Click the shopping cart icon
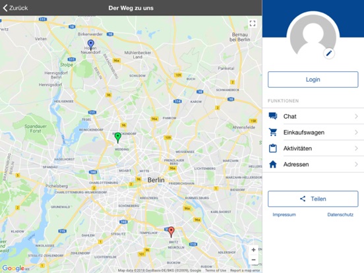The height and width of the screenshot is (273, 364). pyautogui.click(x=273, y=132)
